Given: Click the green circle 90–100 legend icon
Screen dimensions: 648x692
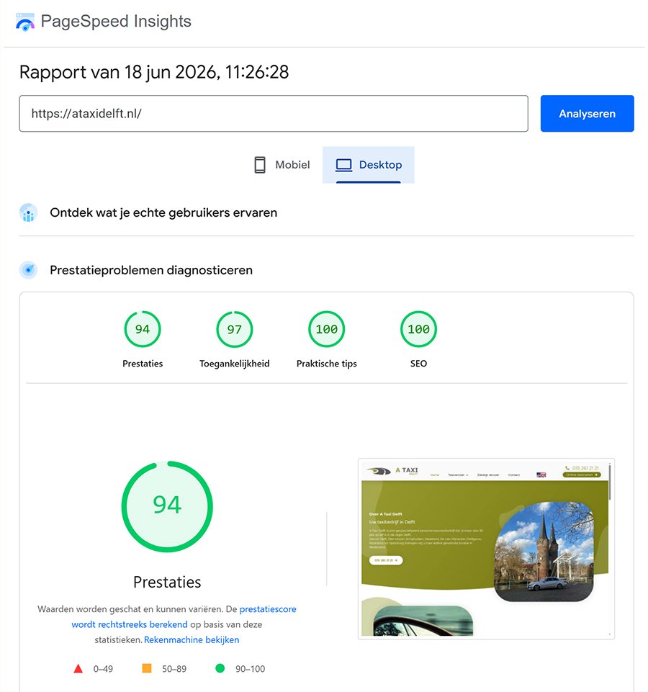Looking at the screenshot, I should coord(220,668).
